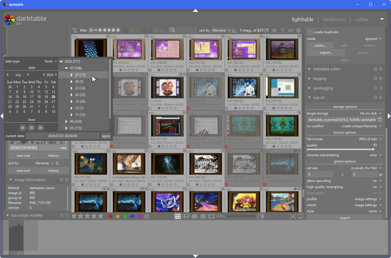The height and width of the screenshot is (258, 391).
Task: Tick the create duplicate checkbox
Action: [310, 32]
